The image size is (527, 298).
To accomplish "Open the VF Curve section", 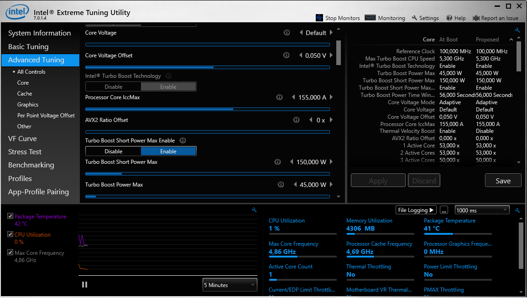I will [22, 138].
